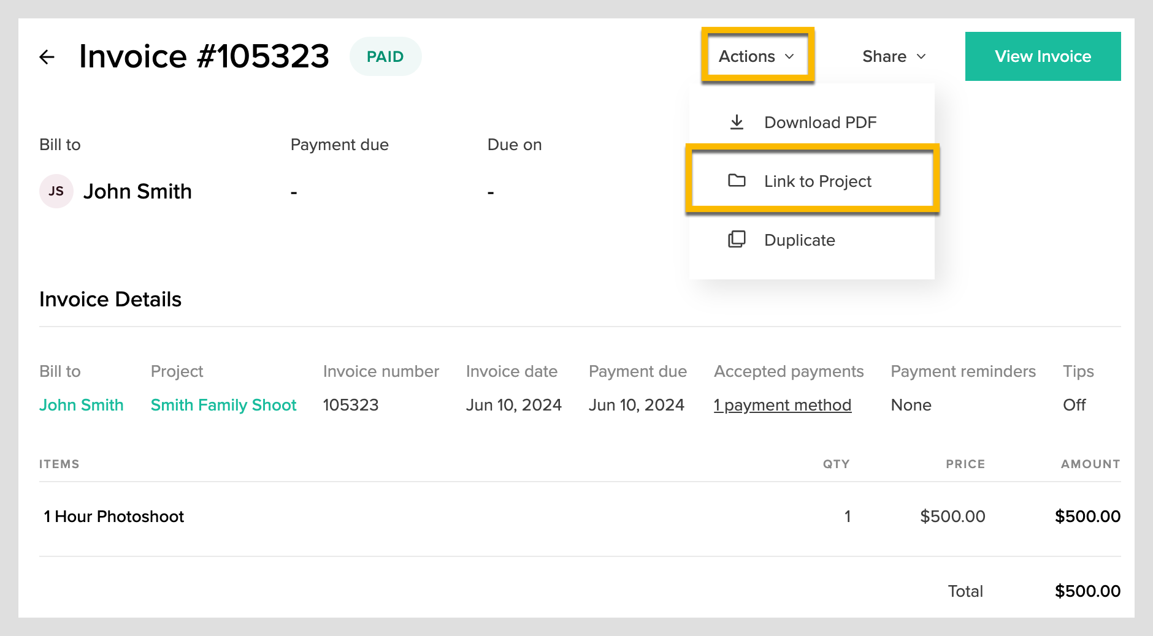This screenshot has height=636, width=1153.
Task: Click the duplicate pages icon
Action: coord(737,240)
